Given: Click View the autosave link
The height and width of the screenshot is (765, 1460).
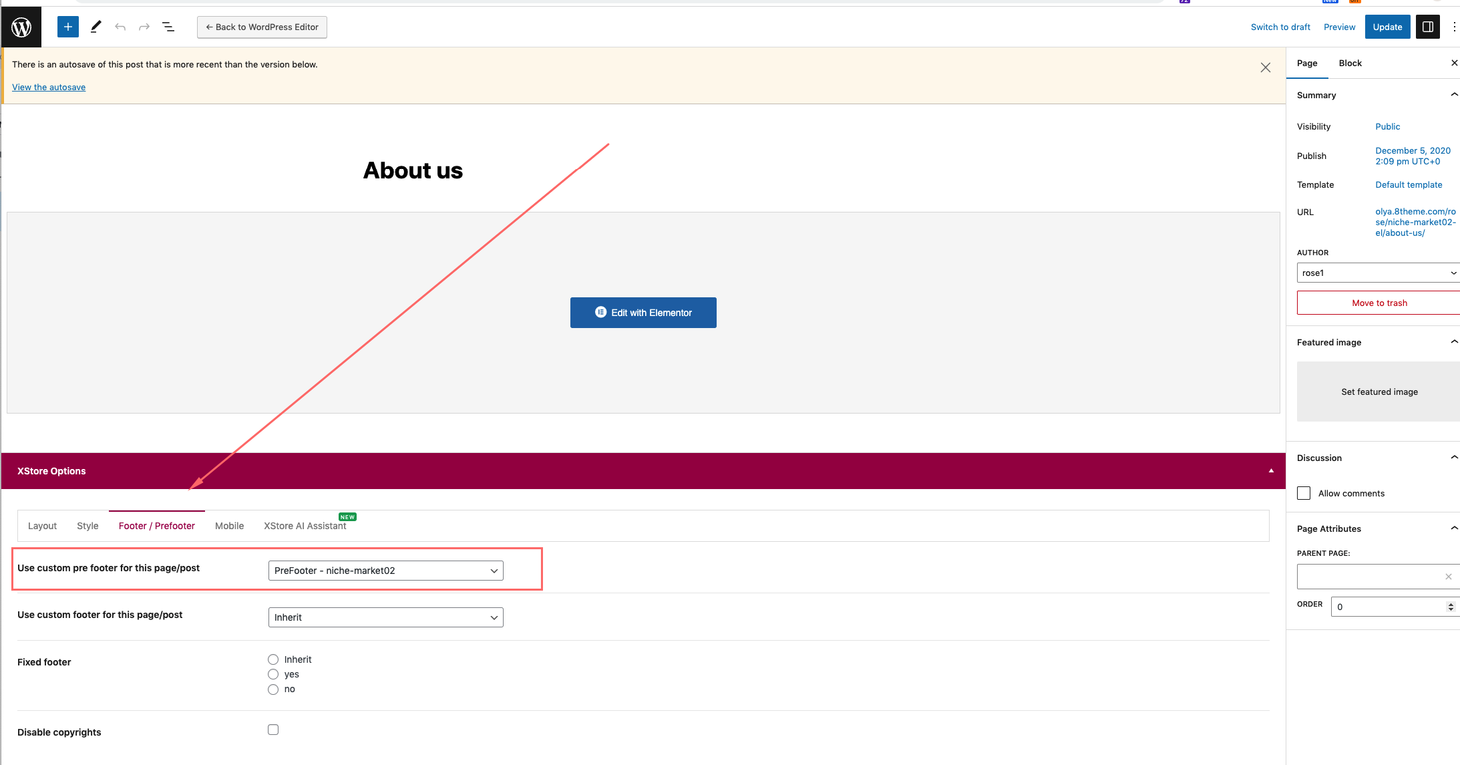Looking at the screenshot, I should [48, 86].
